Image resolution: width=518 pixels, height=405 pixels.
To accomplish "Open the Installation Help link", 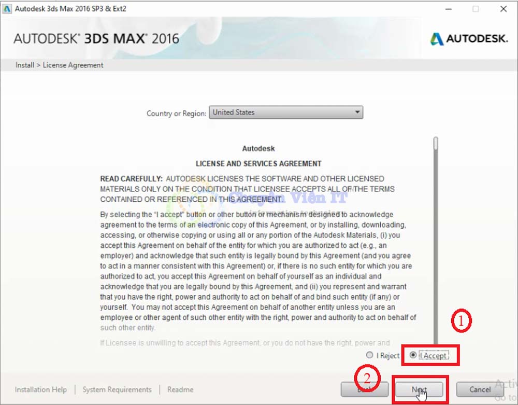I will pyautogui.click(x=41, y=389).
